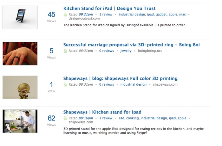The height and width of the screenshot is (146, 222).
Task: View the 0 reviews link next to jewelry tag
Action: (107, 51)
